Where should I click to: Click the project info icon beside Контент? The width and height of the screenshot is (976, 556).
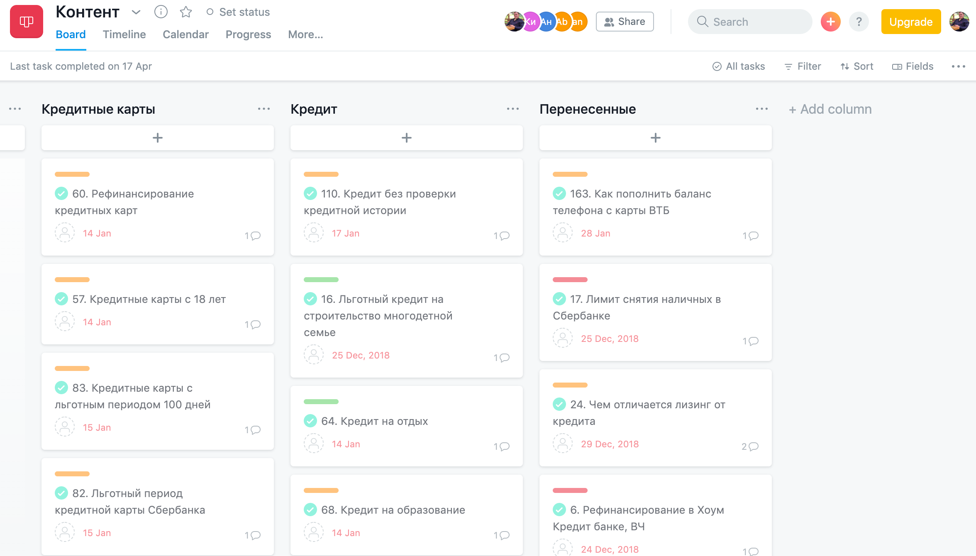click(x=161, y=12)
